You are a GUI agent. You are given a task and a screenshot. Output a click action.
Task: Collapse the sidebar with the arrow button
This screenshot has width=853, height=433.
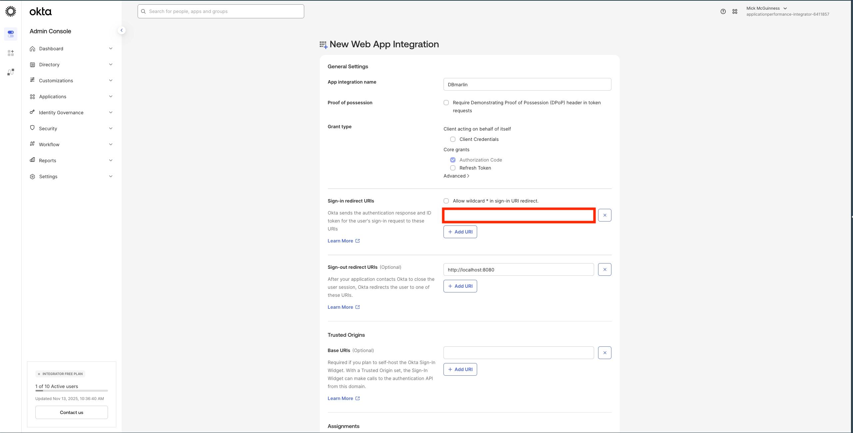pyautogui.click(x=122, y=30)
